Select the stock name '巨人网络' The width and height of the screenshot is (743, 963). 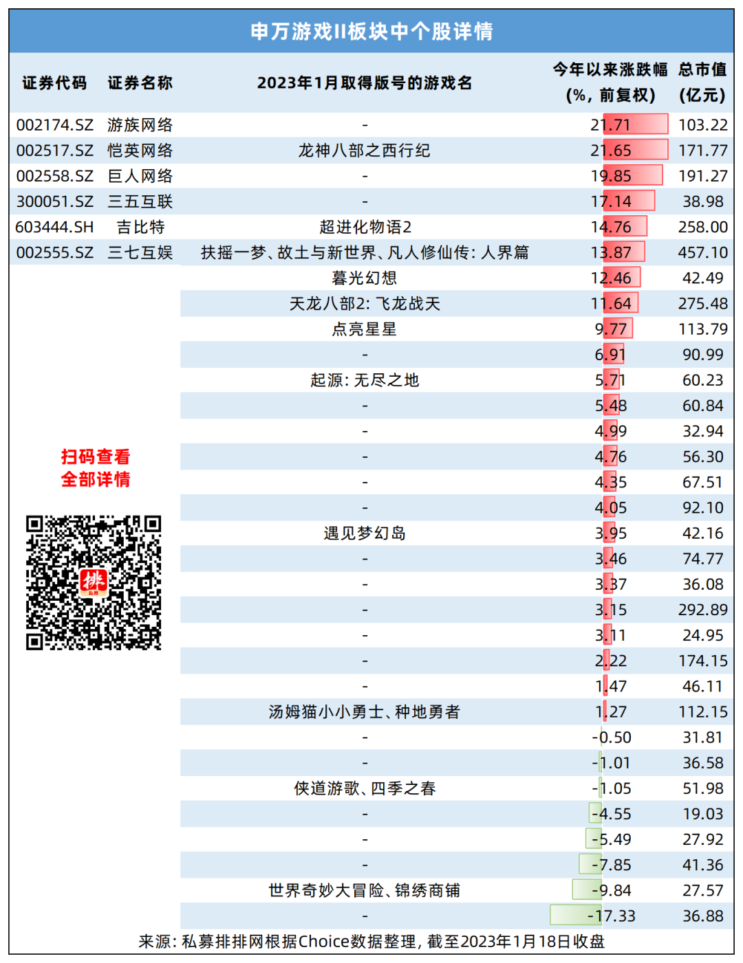[x=140, y=176]
